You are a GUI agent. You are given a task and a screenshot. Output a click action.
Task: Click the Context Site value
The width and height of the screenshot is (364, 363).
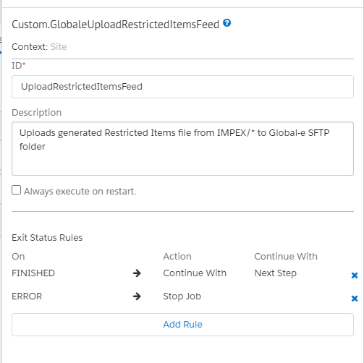click(59, 47)
